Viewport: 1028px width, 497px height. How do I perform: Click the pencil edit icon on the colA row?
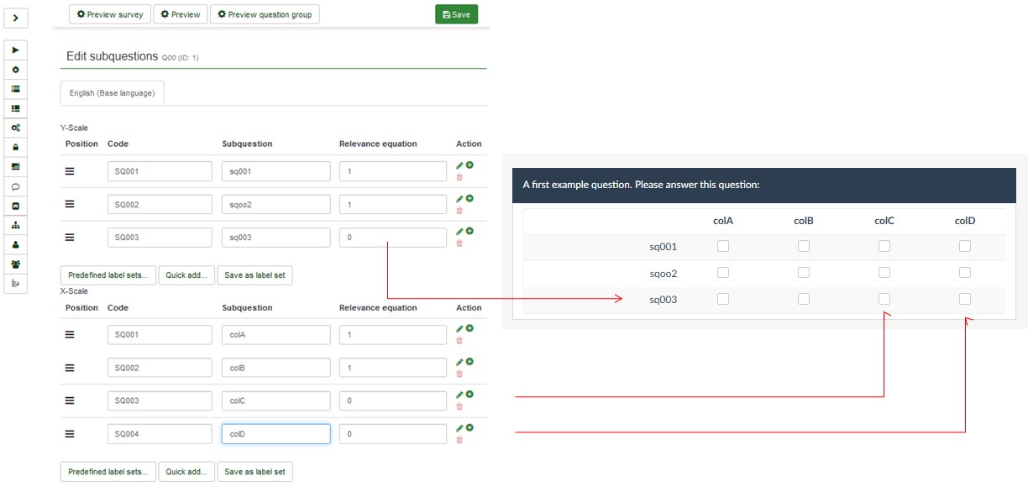pyautogui.click(x=459, y=329)
